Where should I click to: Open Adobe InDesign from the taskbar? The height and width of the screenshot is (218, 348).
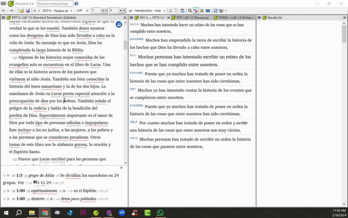coord(83,213)
